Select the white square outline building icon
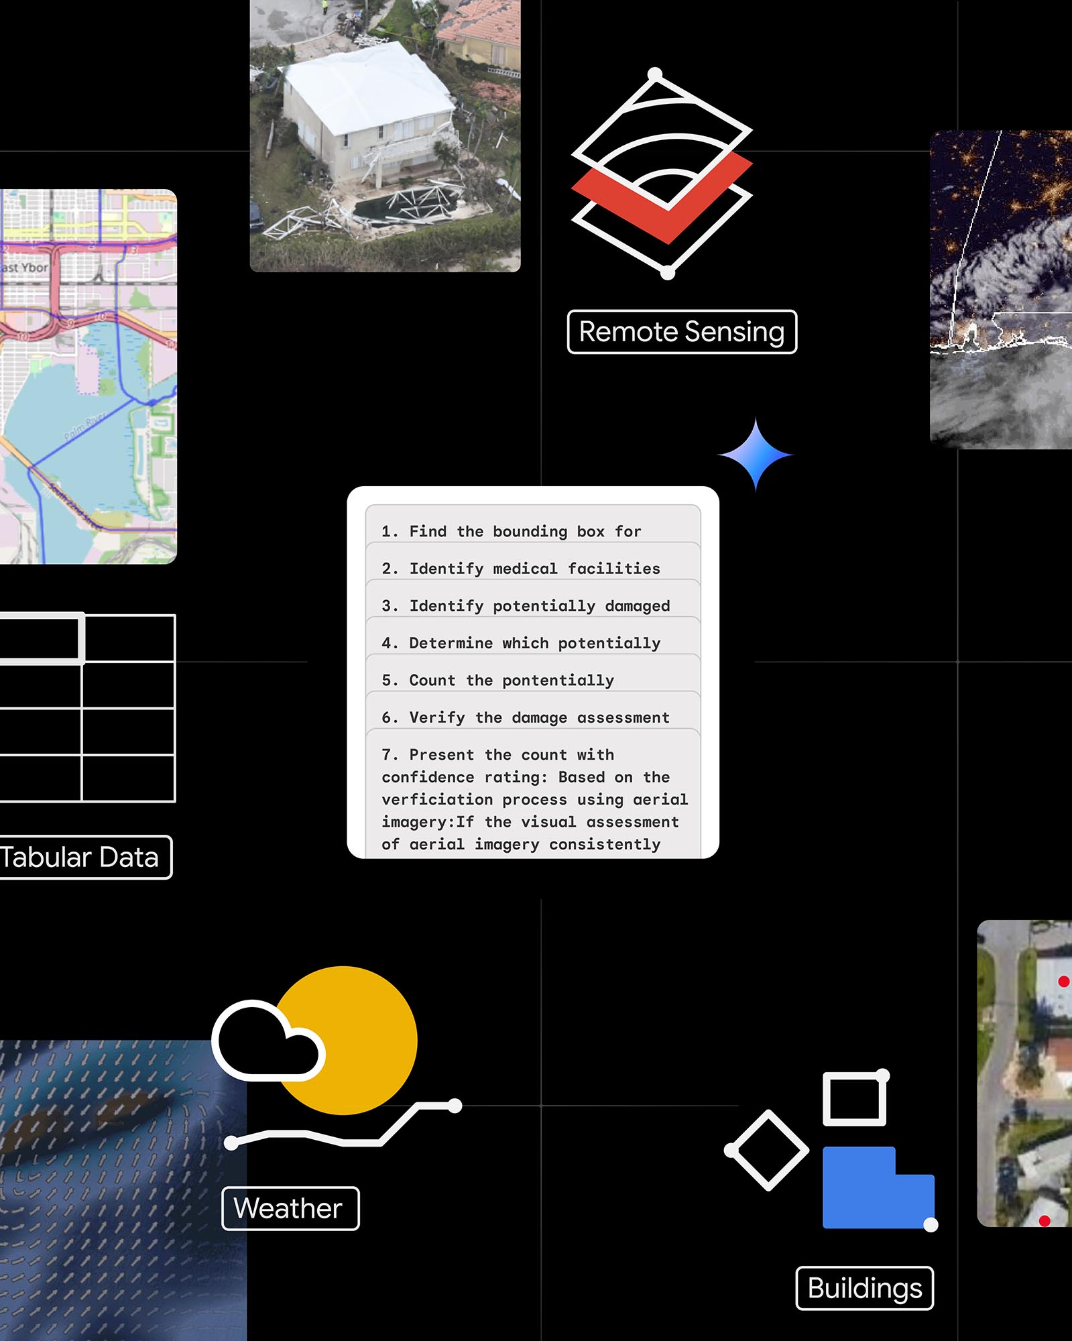The image size is (1072, 1341). (x=854, y=1099)
